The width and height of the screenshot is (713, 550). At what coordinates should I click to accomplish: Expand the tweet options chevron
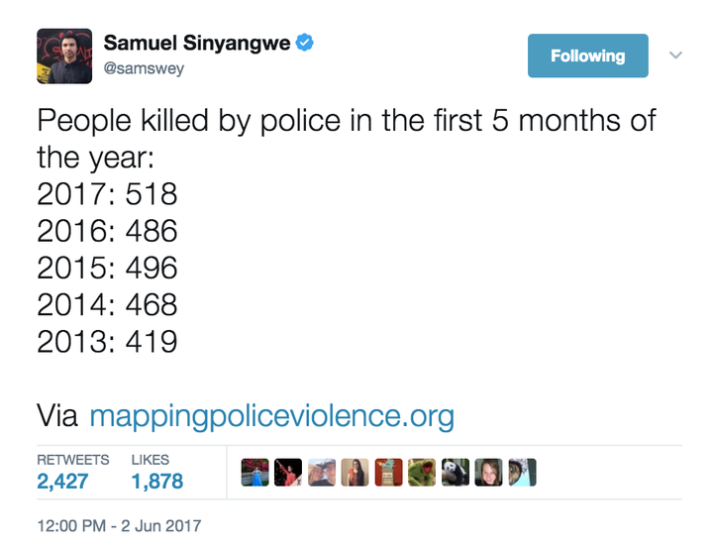click(675, 55)
